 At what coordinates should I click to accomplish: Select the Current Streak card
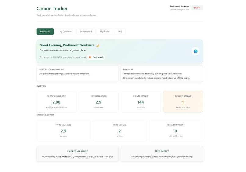183,102
